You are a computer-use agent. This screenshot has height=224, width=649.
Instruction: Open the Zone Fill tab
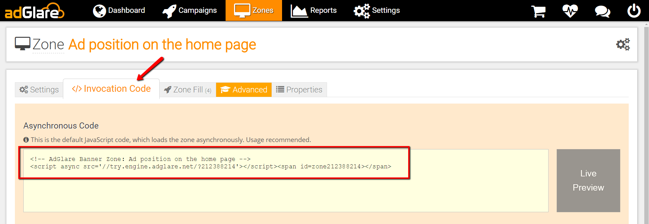(x=188, y=90)
